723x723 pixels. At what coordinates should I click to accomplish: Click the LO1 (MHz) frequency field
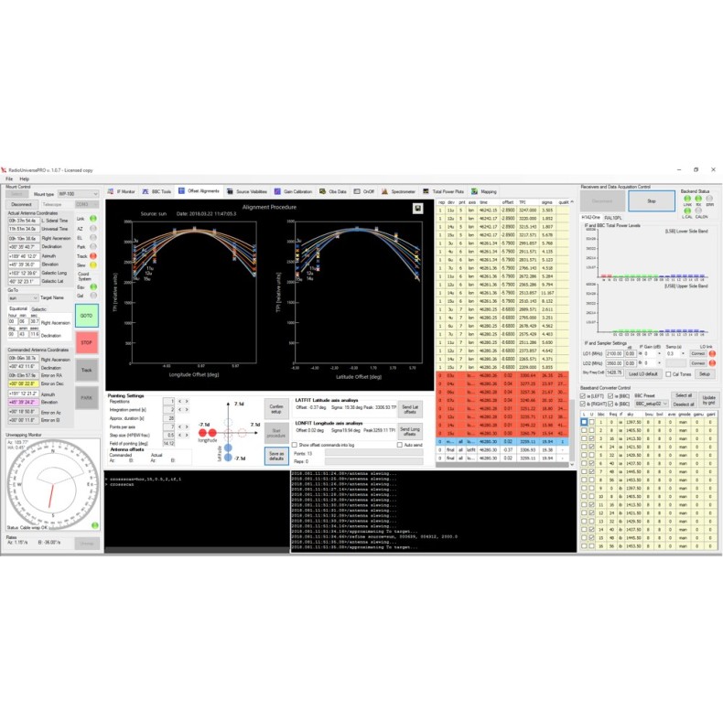pos(615,353)
